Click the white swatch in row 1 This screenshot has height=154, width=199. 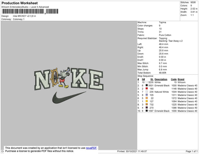pos(147,82)
